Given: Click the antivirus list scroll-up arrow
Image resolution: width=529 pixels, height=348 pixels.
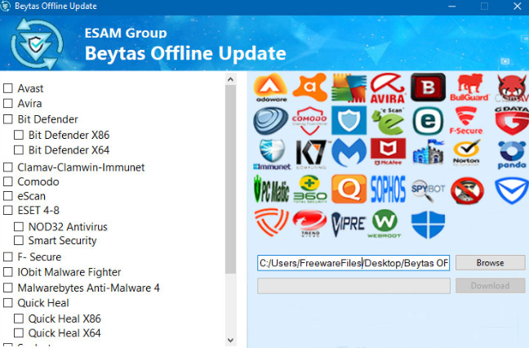Looking at the screenshot, I should coord(230,80).
